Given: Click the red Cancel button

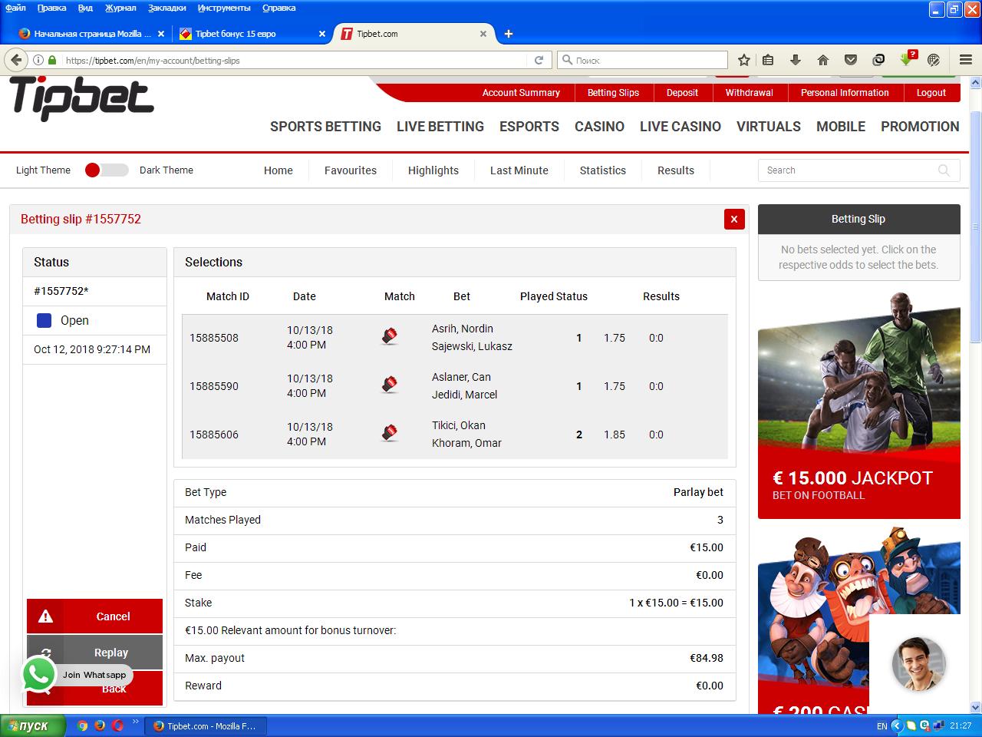Looking at the screenshot, I should [x=95, y=616].
